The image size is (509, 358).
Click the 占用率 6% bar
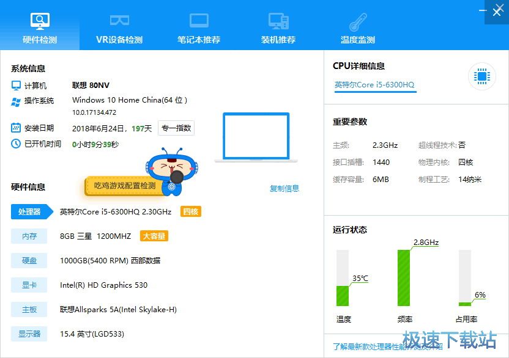click(465, 278)
